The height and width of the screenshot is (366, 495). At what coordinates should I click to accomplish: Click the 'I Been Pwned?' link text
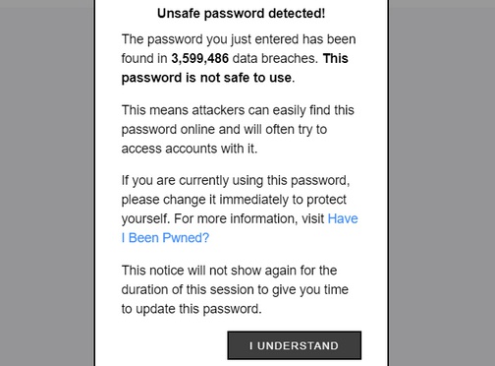coord(165,238)
